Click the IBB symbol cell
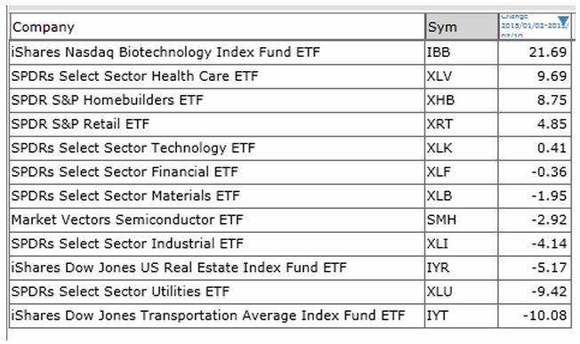 (x=462, y=52)
